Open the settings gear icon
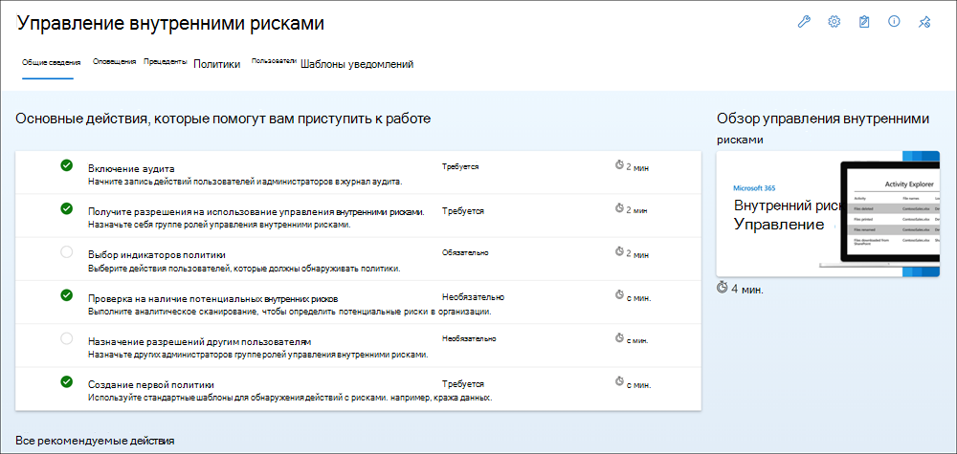The height and width of the screenshot is (454, 957). 834,22
